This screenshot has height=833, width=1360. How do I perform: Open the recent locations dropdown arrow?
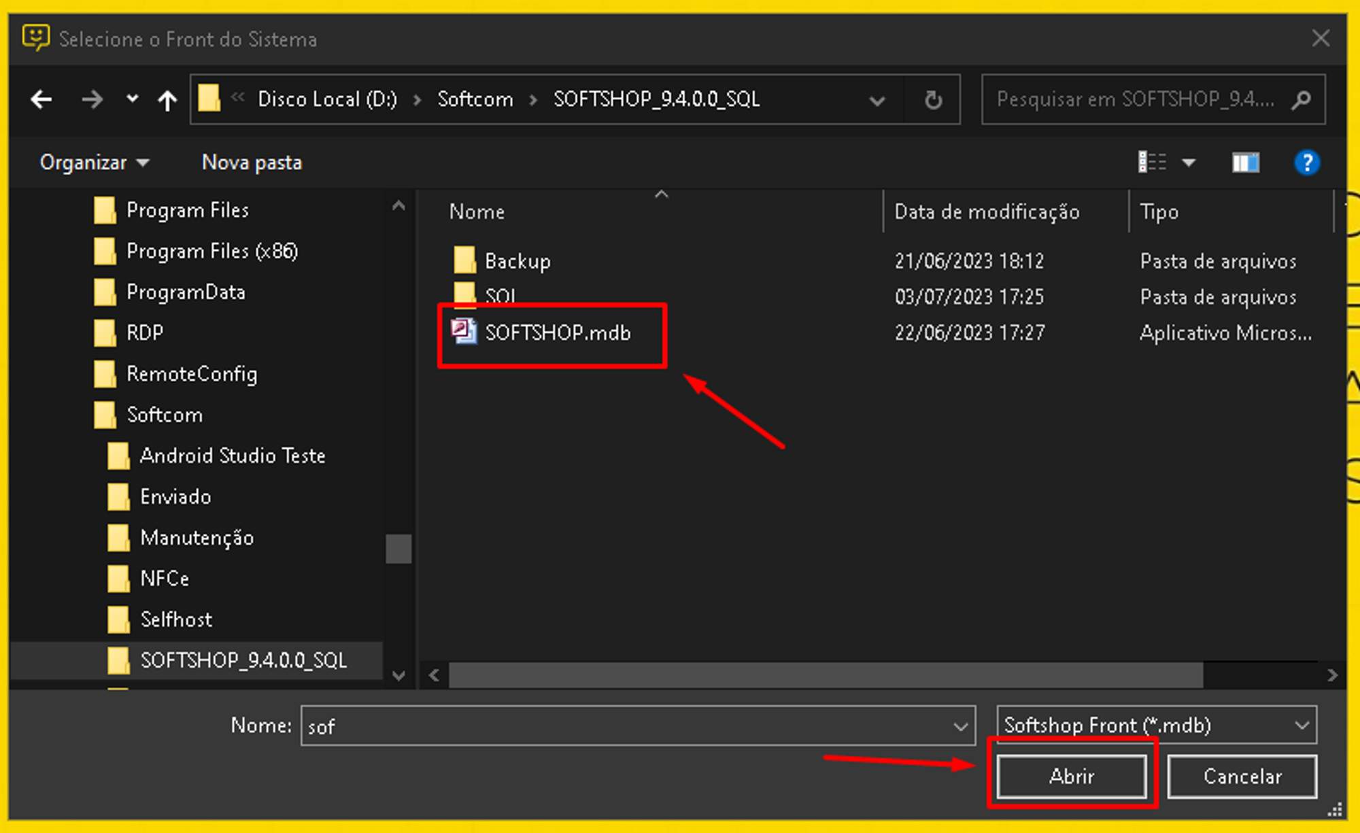pos(132,99)
